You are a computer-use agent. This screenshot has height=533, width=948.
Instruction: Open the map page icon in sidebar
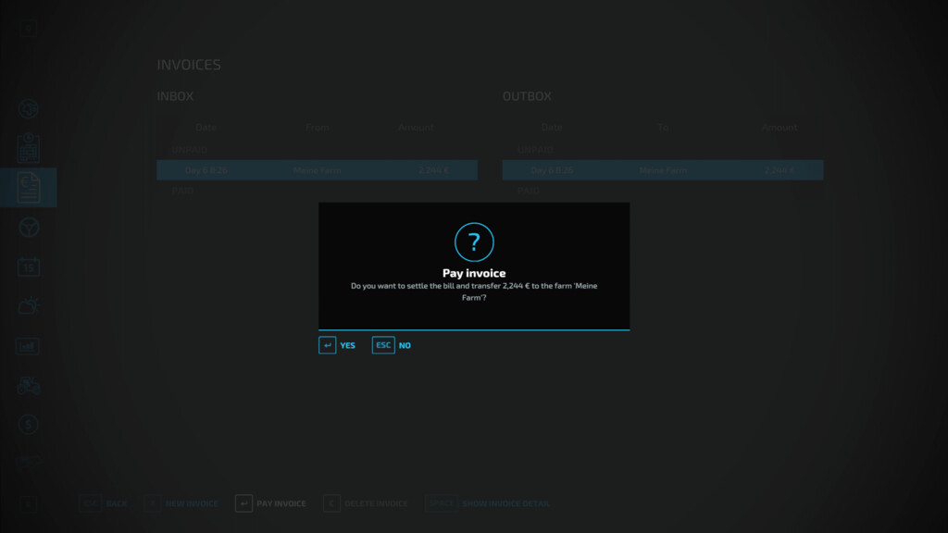coord(29,109)
